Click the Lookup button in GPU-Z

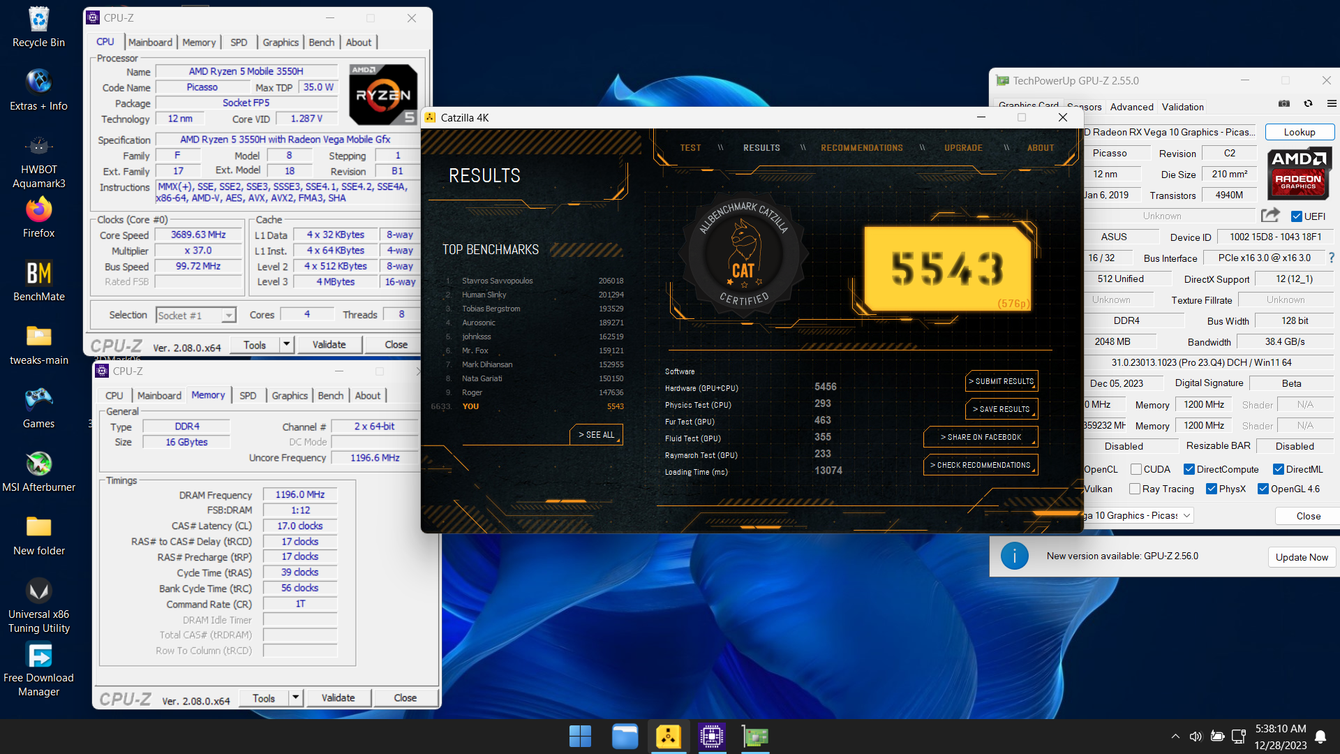pos(1300,132)
